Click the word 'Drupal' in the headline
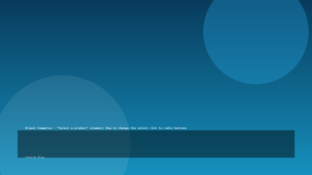Screen dimensions: 312x175 [31, 128]
